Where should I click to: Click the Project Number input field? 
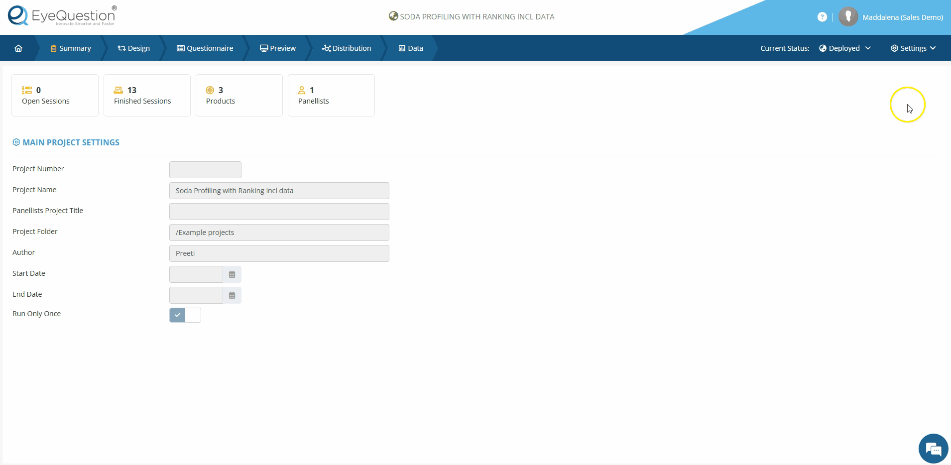coord(205,170)
